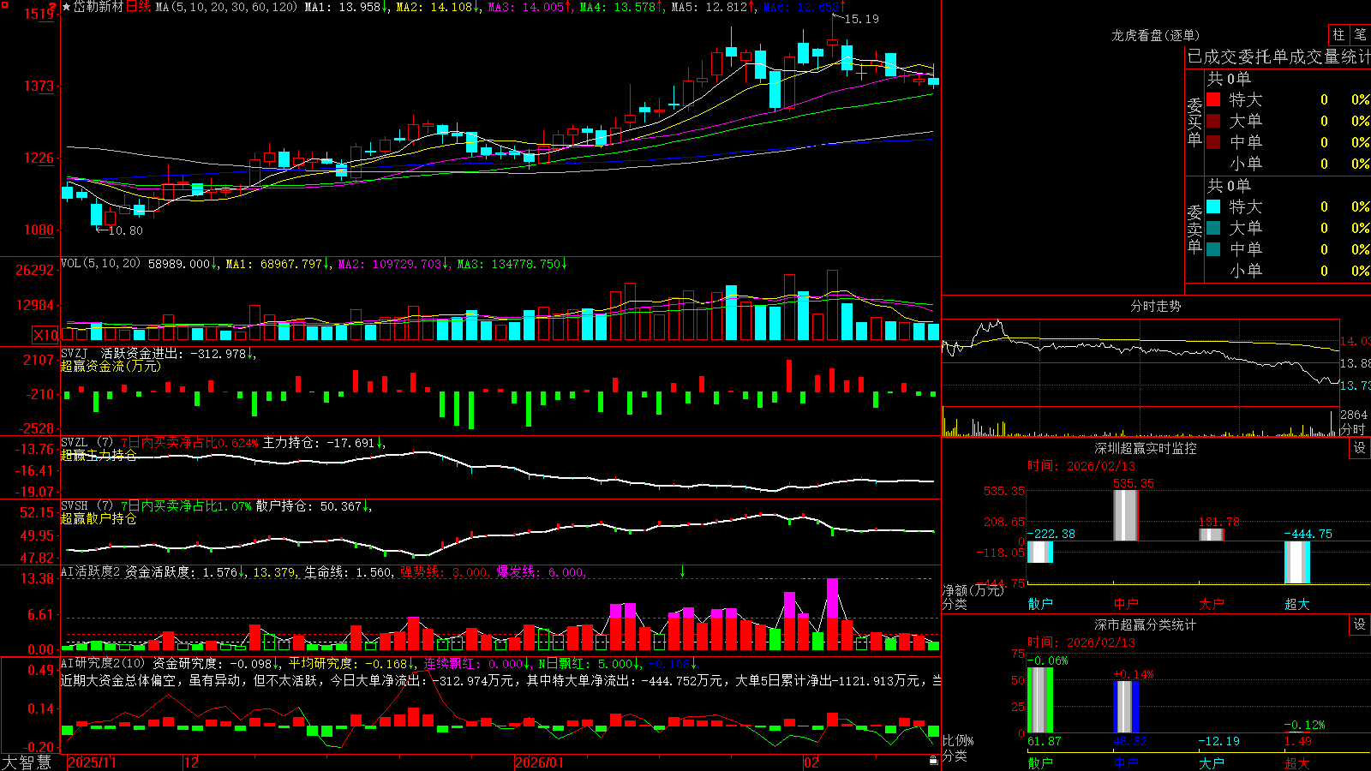Open 设 settings for 深市超赢分类统计

point(1360,625)
